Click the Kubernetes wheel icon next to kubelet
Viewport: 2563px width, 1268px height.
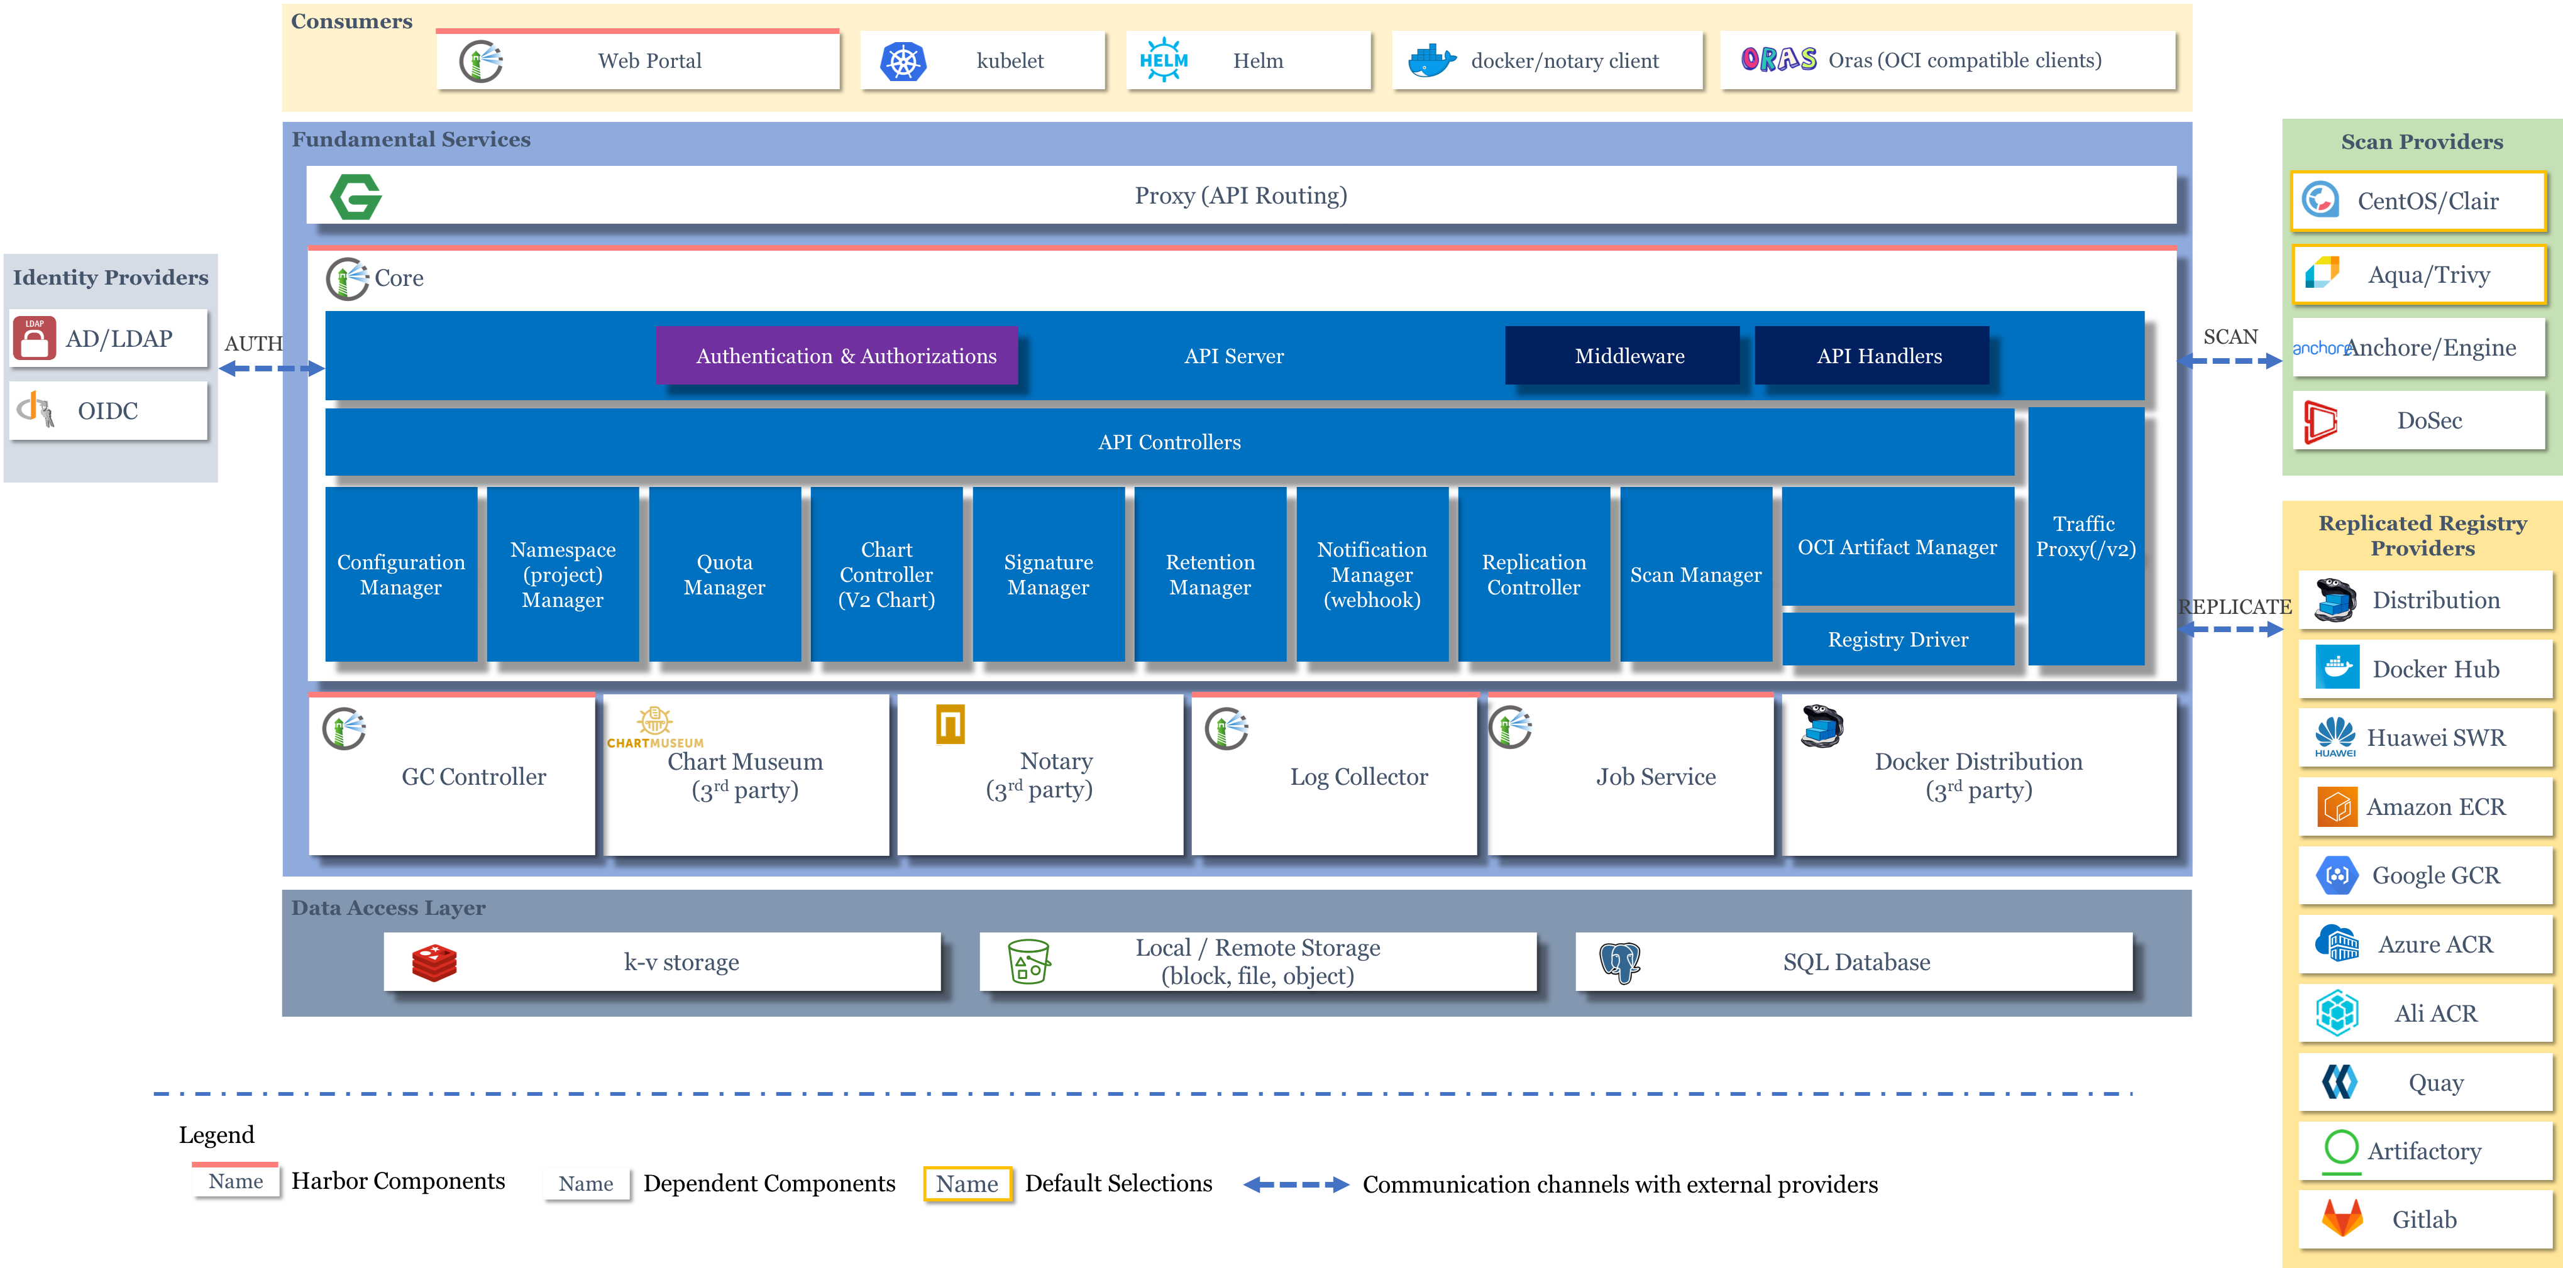902,62
